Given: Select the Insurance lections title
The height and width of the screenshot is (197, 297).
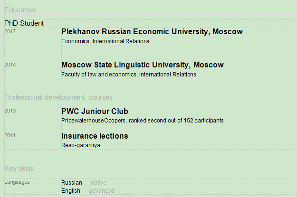Looking at the screenshot, I should coord(95,136).
